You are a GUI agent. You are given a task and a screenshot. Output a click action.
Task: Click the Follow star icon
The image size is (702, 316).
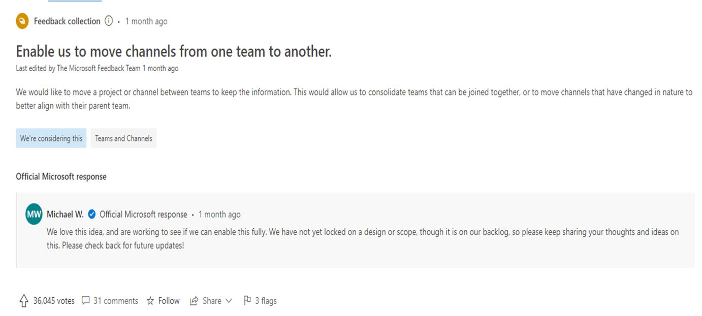(x=150, y=301)
